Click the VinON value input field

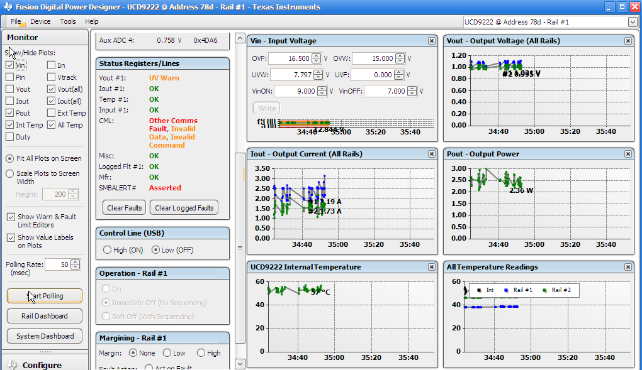tap(296, 91)
